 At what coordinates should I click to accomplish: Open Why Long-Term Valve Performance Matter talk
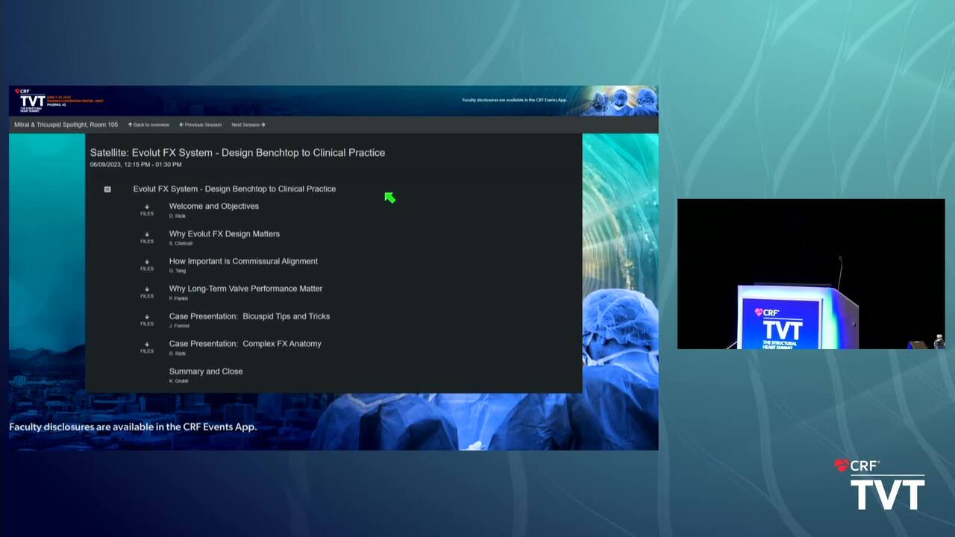point(245,289)
